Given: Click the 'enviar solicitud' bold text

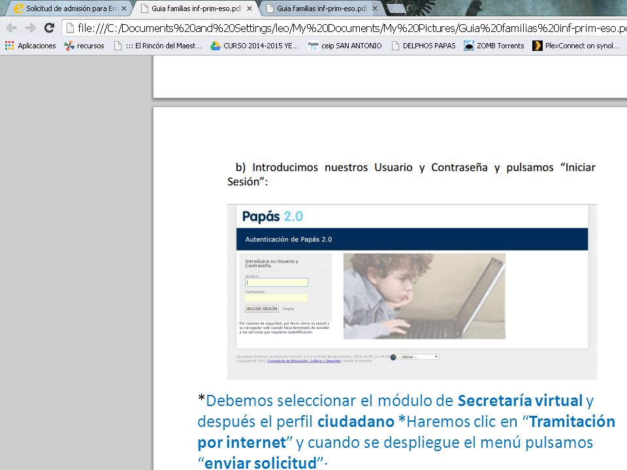Looking at the screenshot, I should click(261, 463).
